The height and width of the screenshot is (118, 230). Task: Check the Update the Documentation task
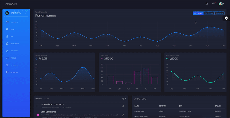(x=38, y=106)
